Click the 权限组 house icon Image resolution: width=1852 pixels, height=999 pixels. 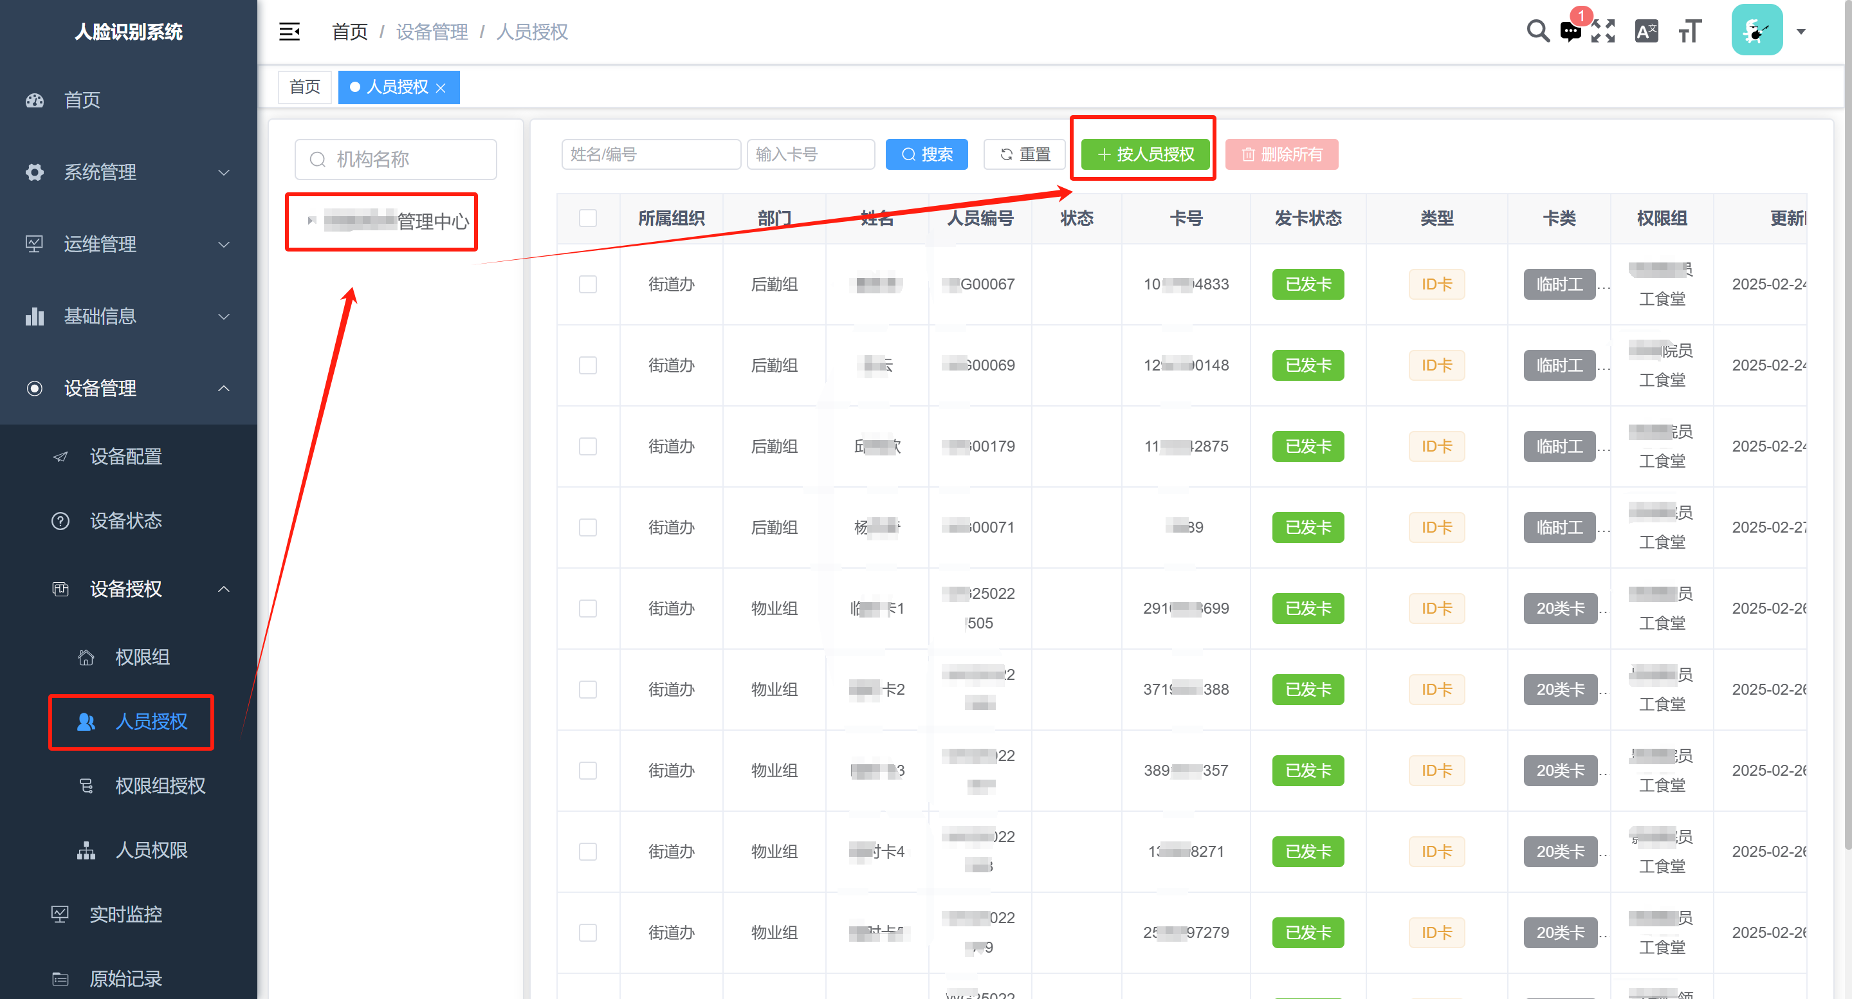pos(86,657)
